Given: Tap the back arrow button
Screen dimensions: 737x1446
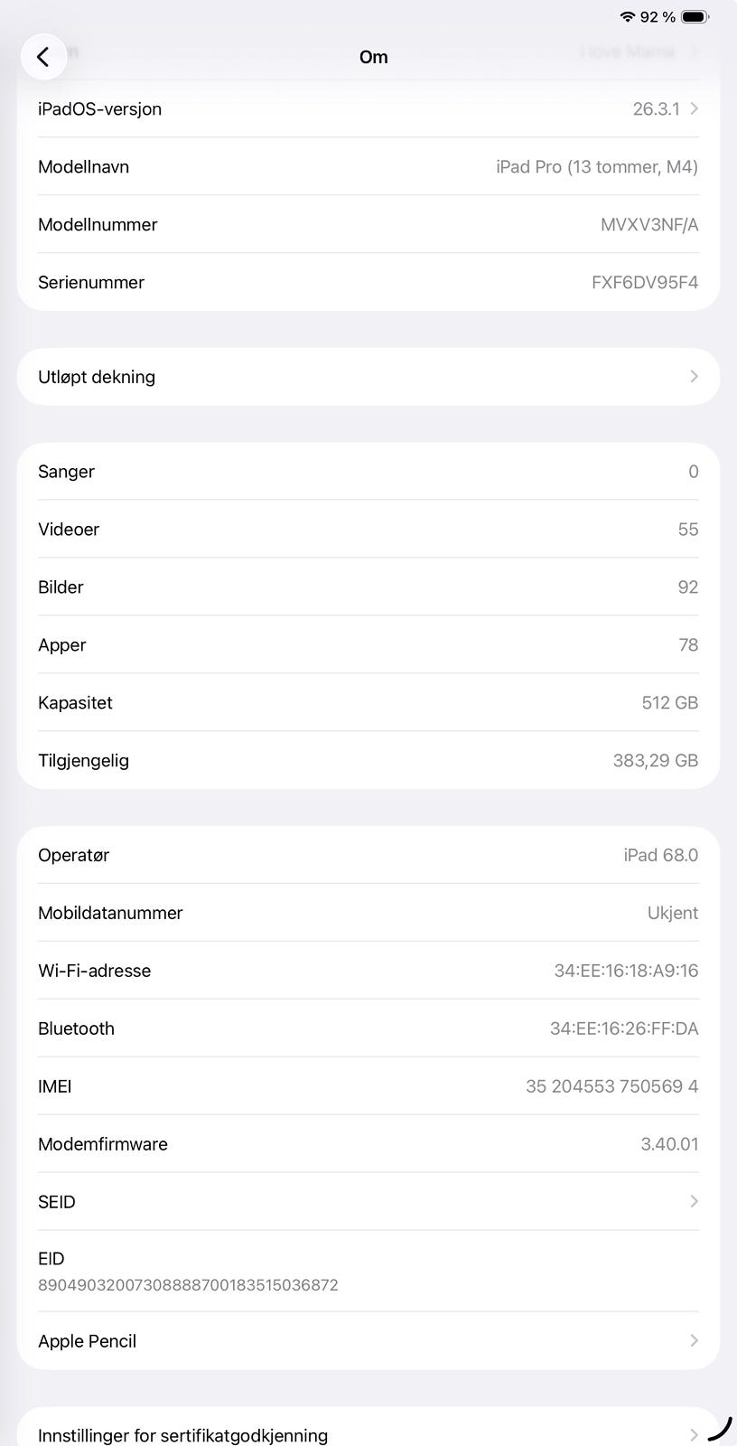Looking at the screenshot, I should [42, 57].
